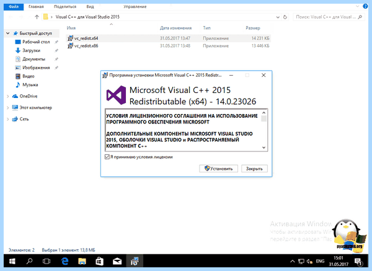Click the Explorer help question mark icon
Image resolution: width=372 pixels, height=271 pixels.
(365, 6)
